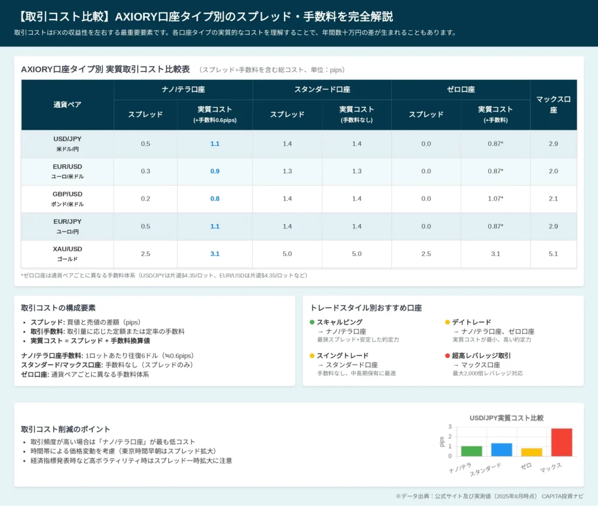
Task: Select the スイングトレード style label
Action: click(342, 356)
